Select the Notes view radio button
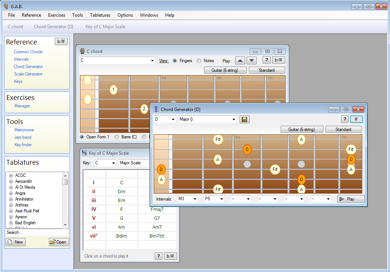The image size is (390, 272). (199, 61)
